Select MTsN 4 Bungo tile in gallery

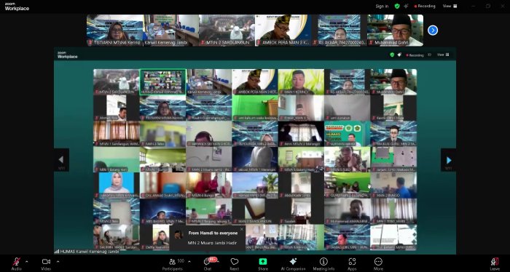point(209,185)
